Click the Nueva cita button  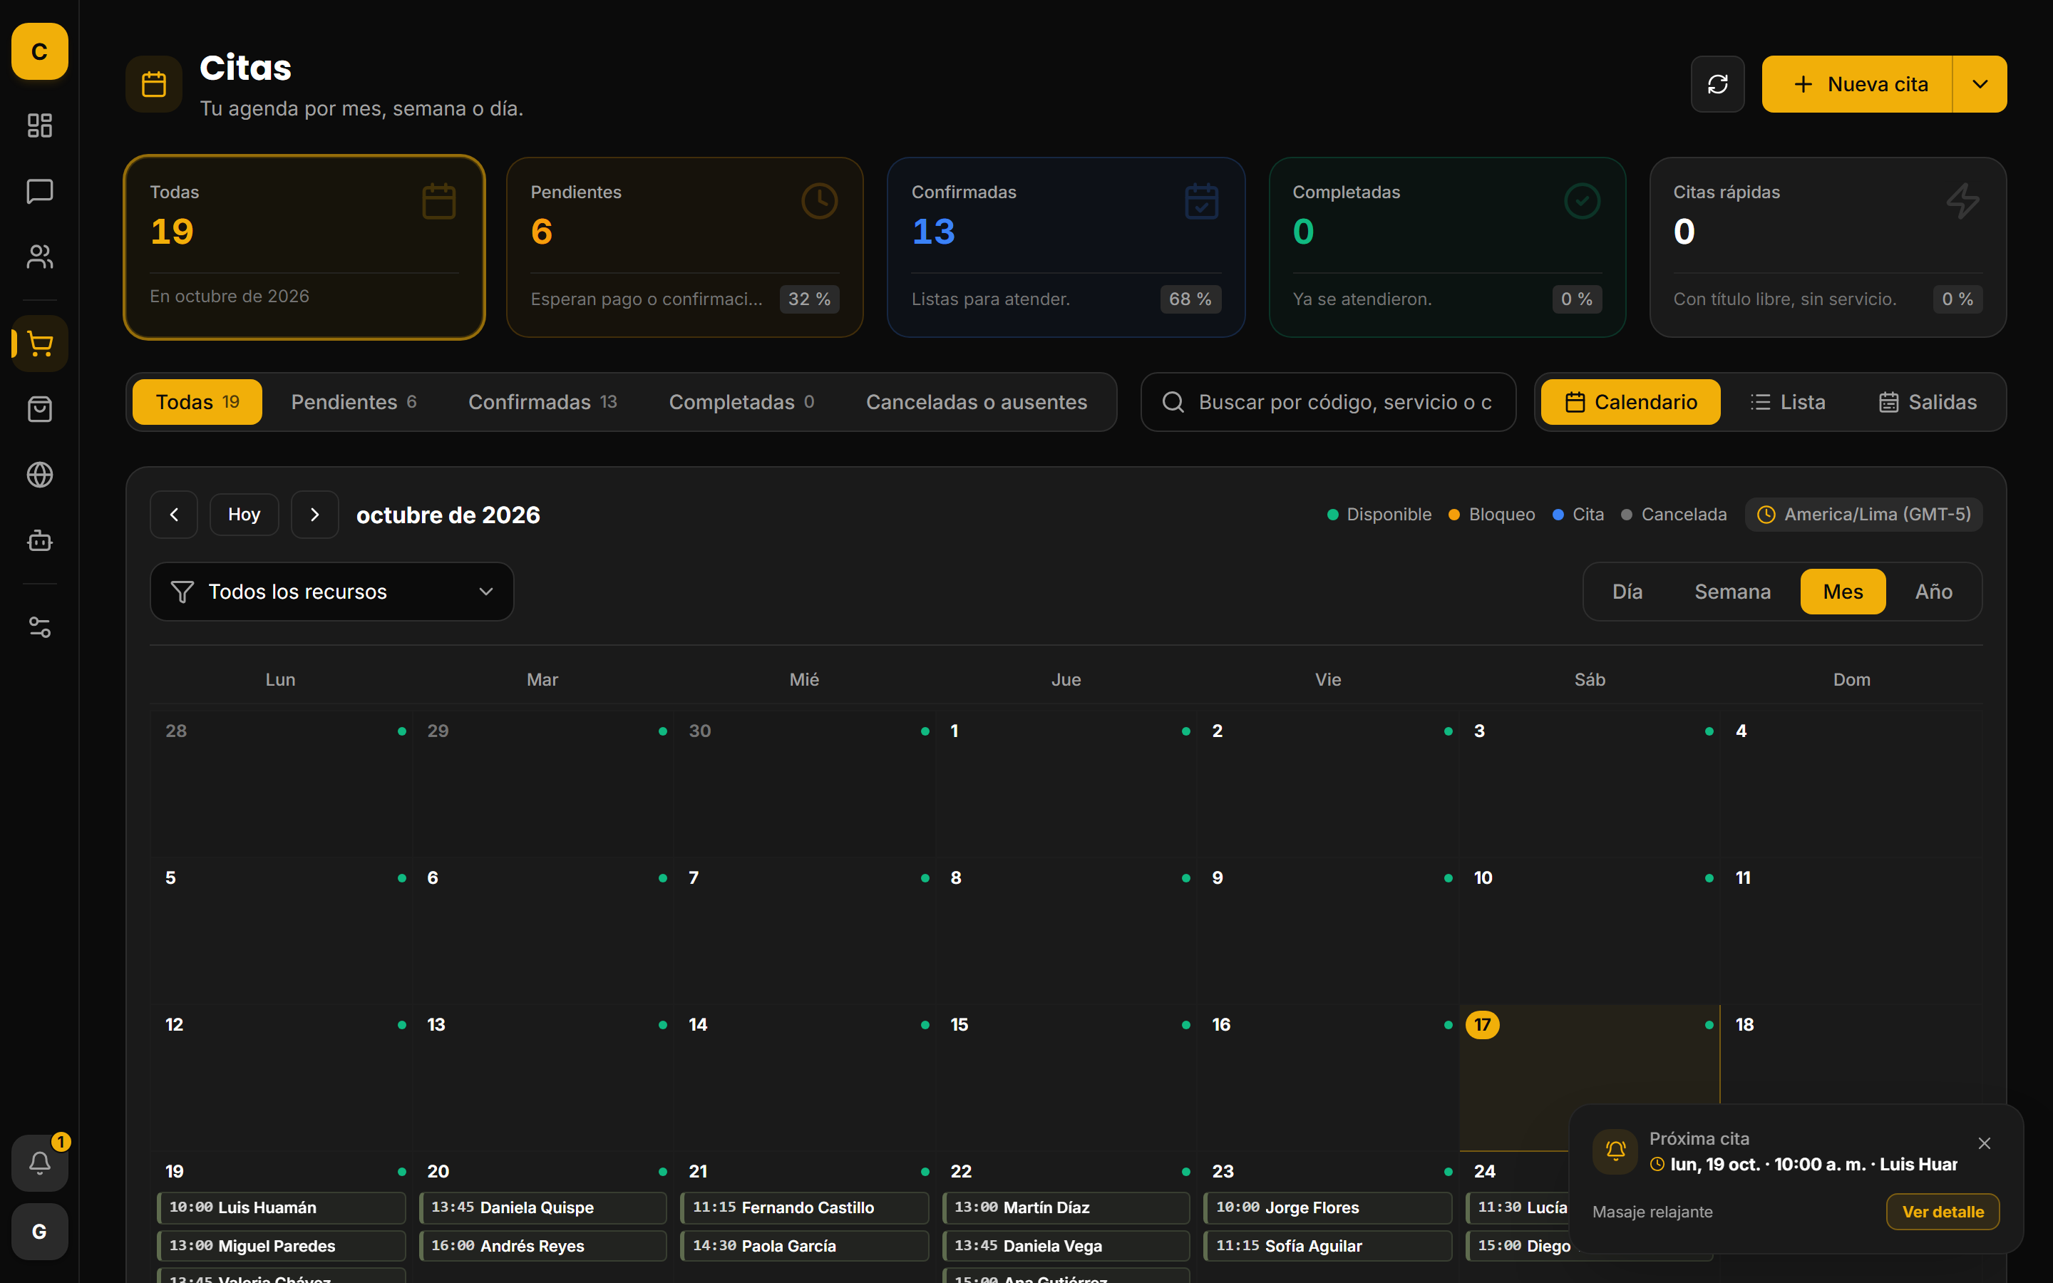[1857, 84]
